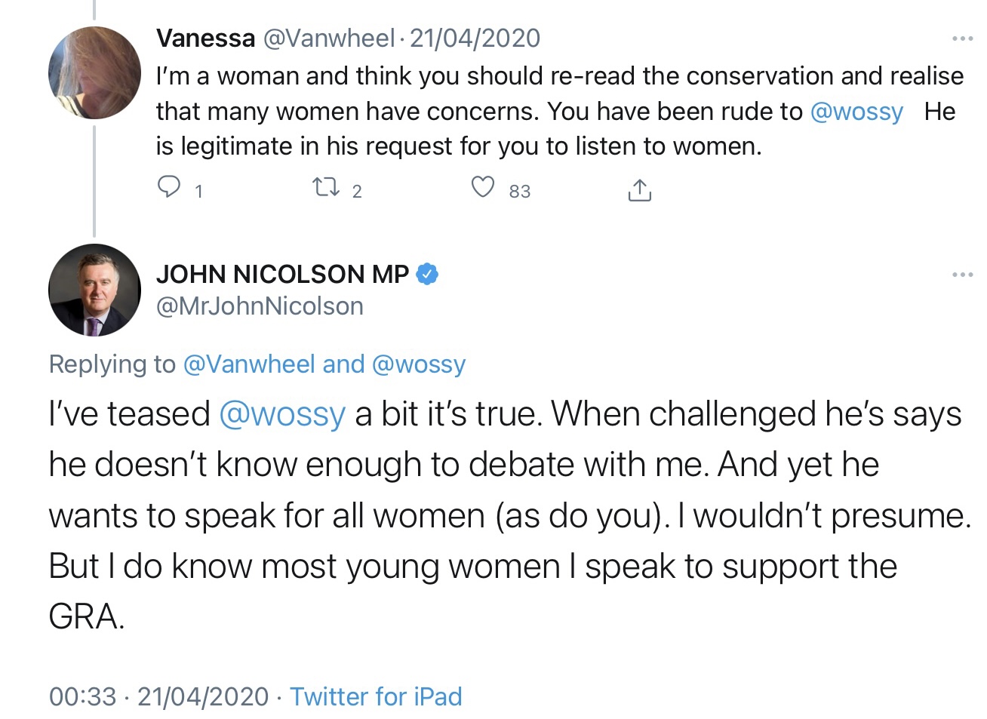Image resolution: width=987 pixels, height=719 pixels.
Task: Open the JOHN NICOLSON MP display name
Action: point(282,274)
